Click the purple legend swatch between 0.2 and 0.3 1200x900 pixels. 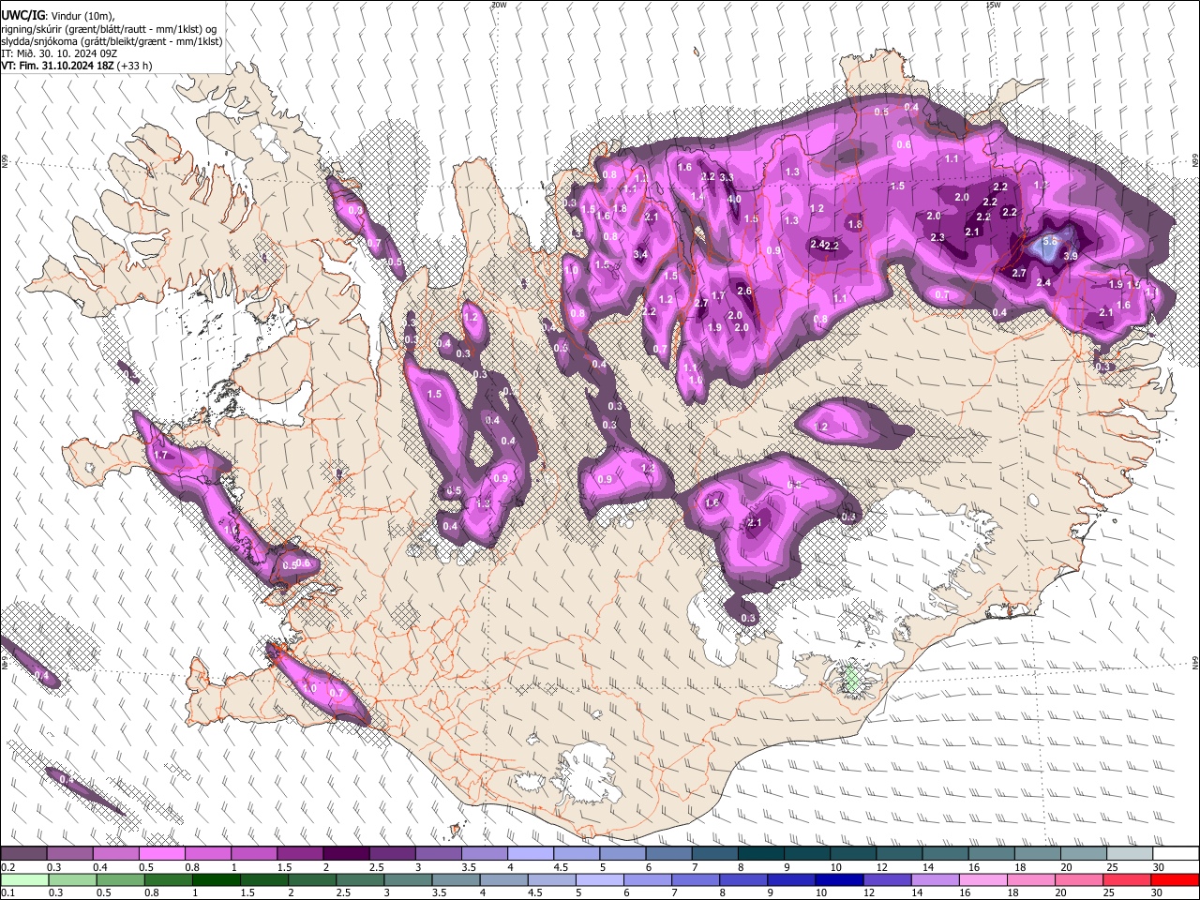22,854
